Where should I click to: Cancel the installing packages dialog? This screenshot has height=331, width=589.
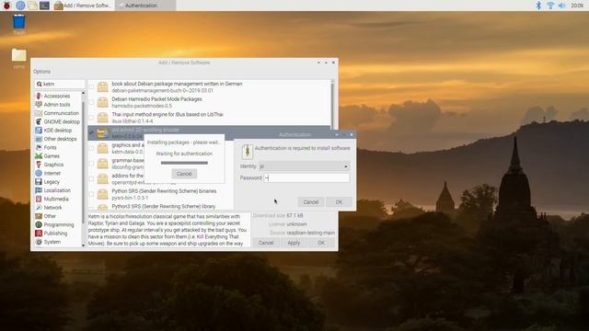click(184, 174)
